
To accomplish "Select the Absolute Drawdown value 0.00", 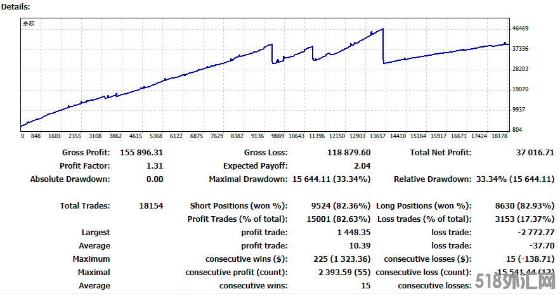I will point(155,179).
